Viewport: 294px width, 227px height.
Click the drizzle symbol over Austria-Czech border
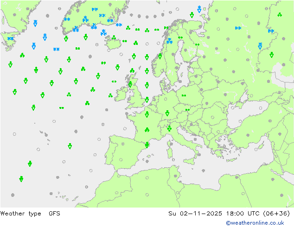click(x=187, y=110)
